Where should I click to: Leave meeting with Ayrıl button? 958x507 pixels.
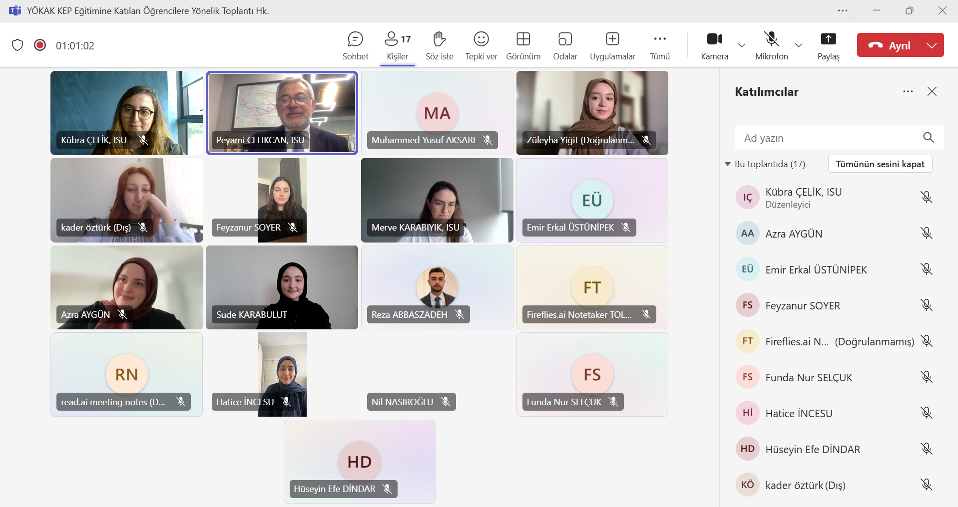(x=889, y=45)
